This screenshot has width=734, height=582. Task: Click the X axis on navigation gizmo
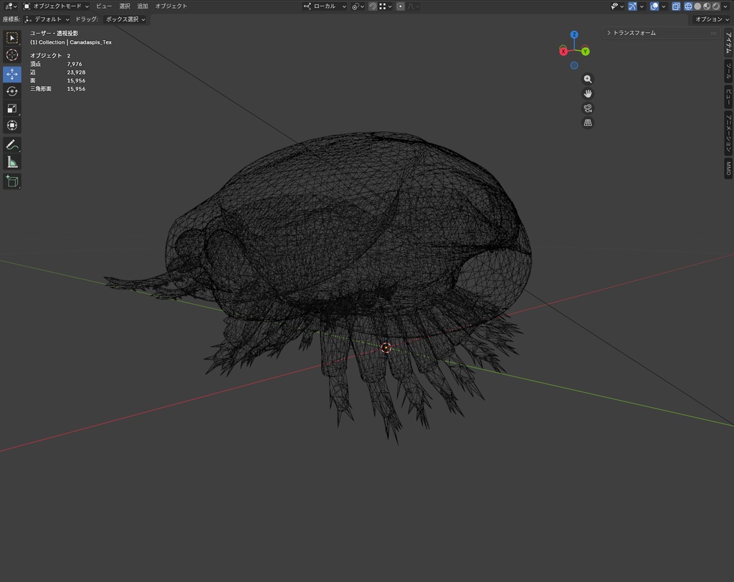563,52
